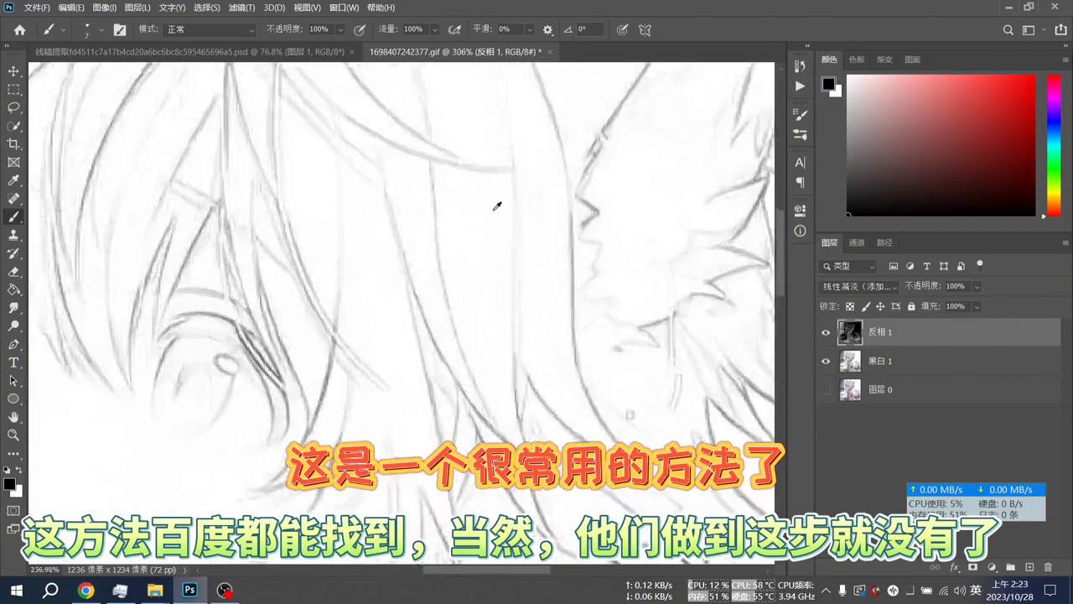Viewport: 1073px width, 604px height.
Task: Select the Brush tool in the toolbox
Action: pyautogui.click(x=13, y=217)
